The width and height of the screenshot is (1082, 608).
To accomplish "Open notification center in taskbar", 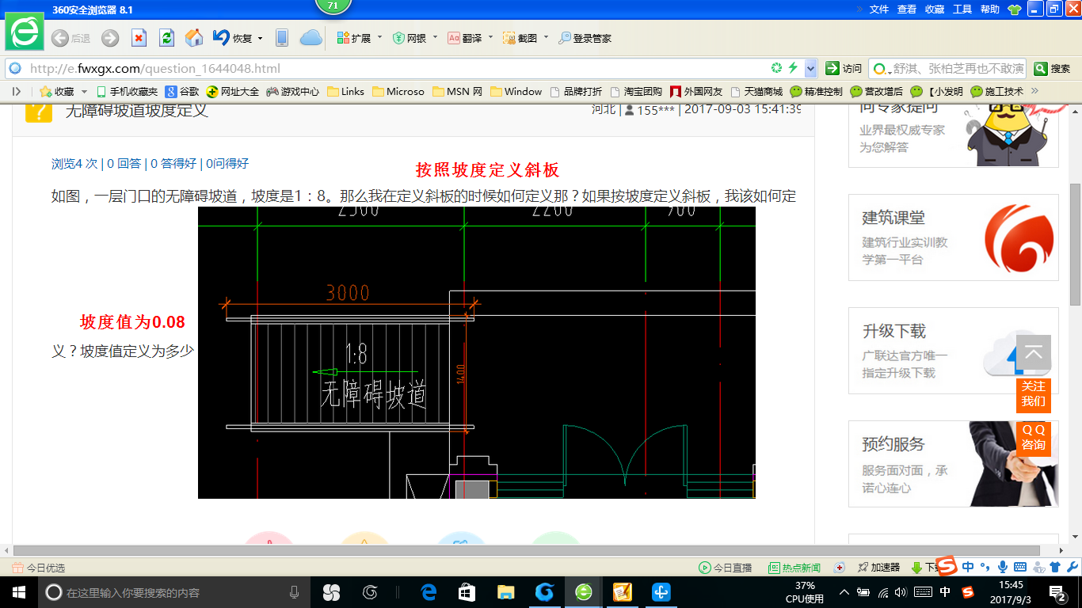I will [1057, 592].
